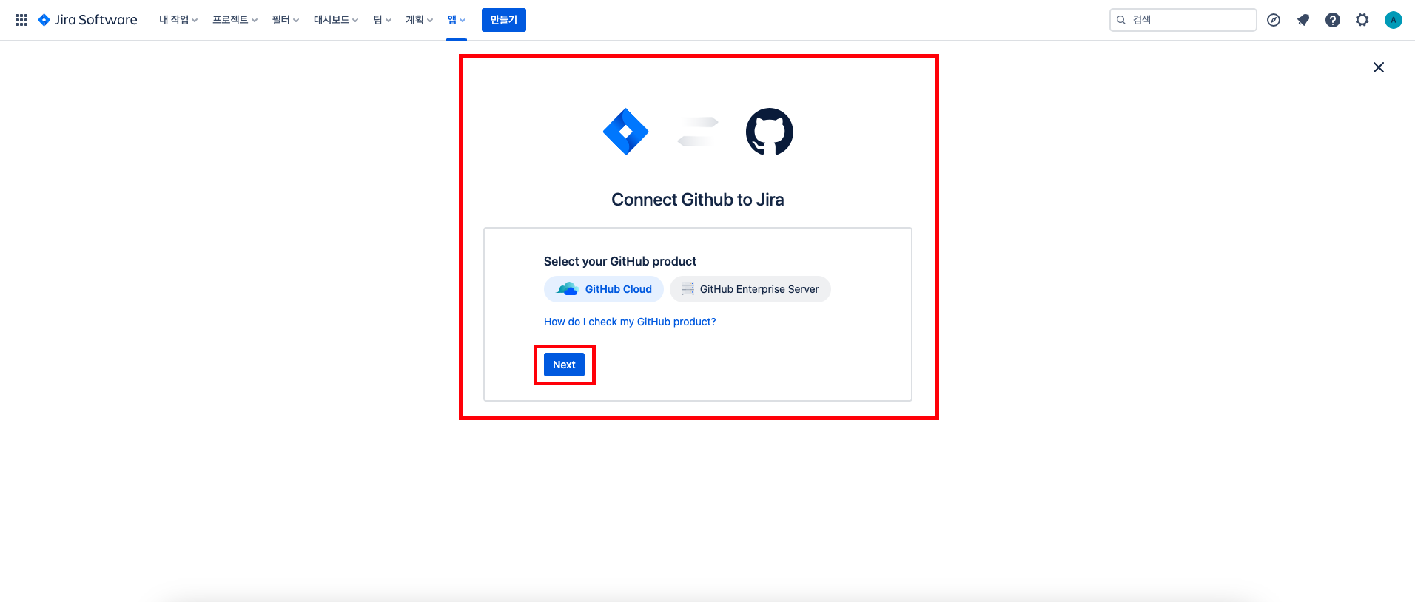Expand the 계획 menu
Screen dimensions: 1415x602
(x=420, y=20)
